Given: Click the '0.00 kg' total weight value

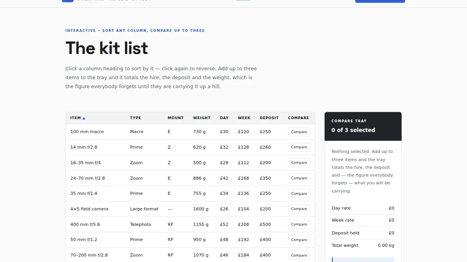Looking at the screenshot, I should tap(386, 245).
